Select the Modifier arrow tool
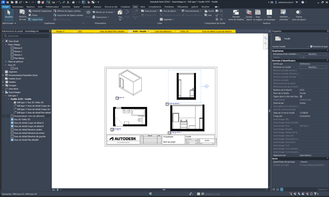The height and width of the screenshot is (197, 329). point(9,14)
